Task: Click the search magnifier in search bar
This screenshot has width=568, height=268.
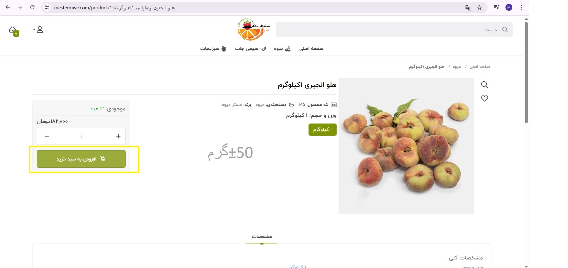Action: point(505,30)
